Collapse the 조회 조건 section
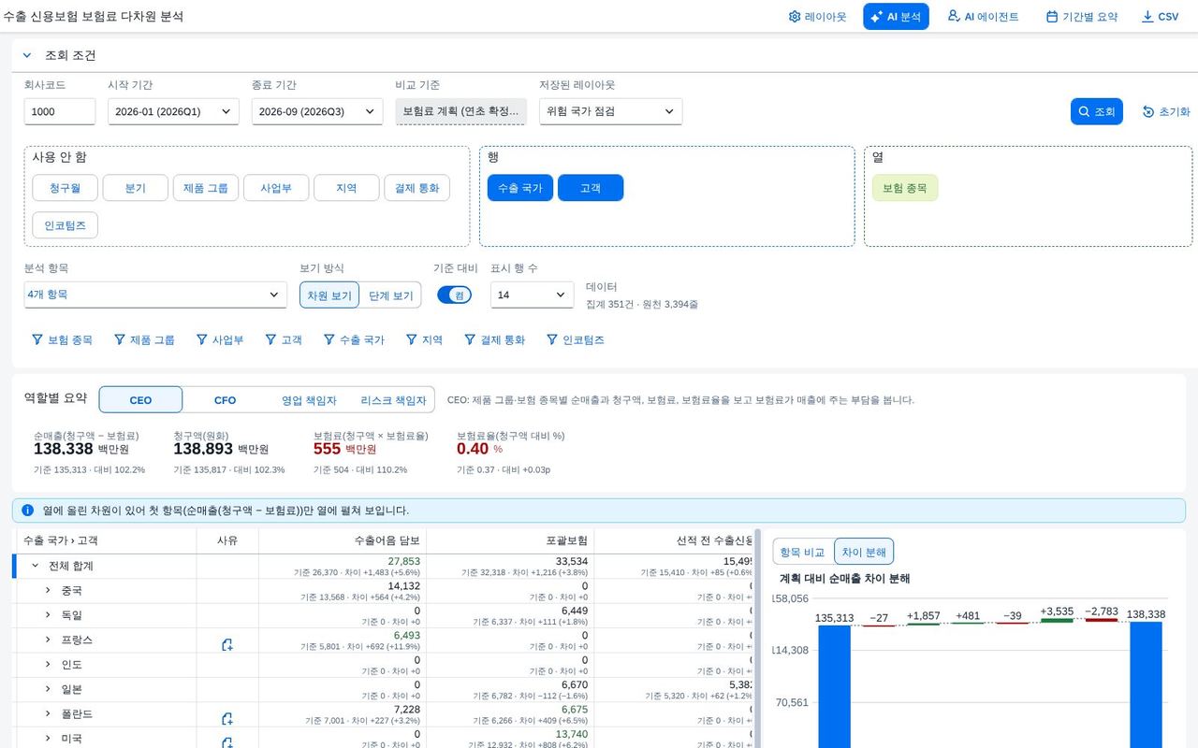The width and height of the screenshot is (1198, 748). pos(27,55)
